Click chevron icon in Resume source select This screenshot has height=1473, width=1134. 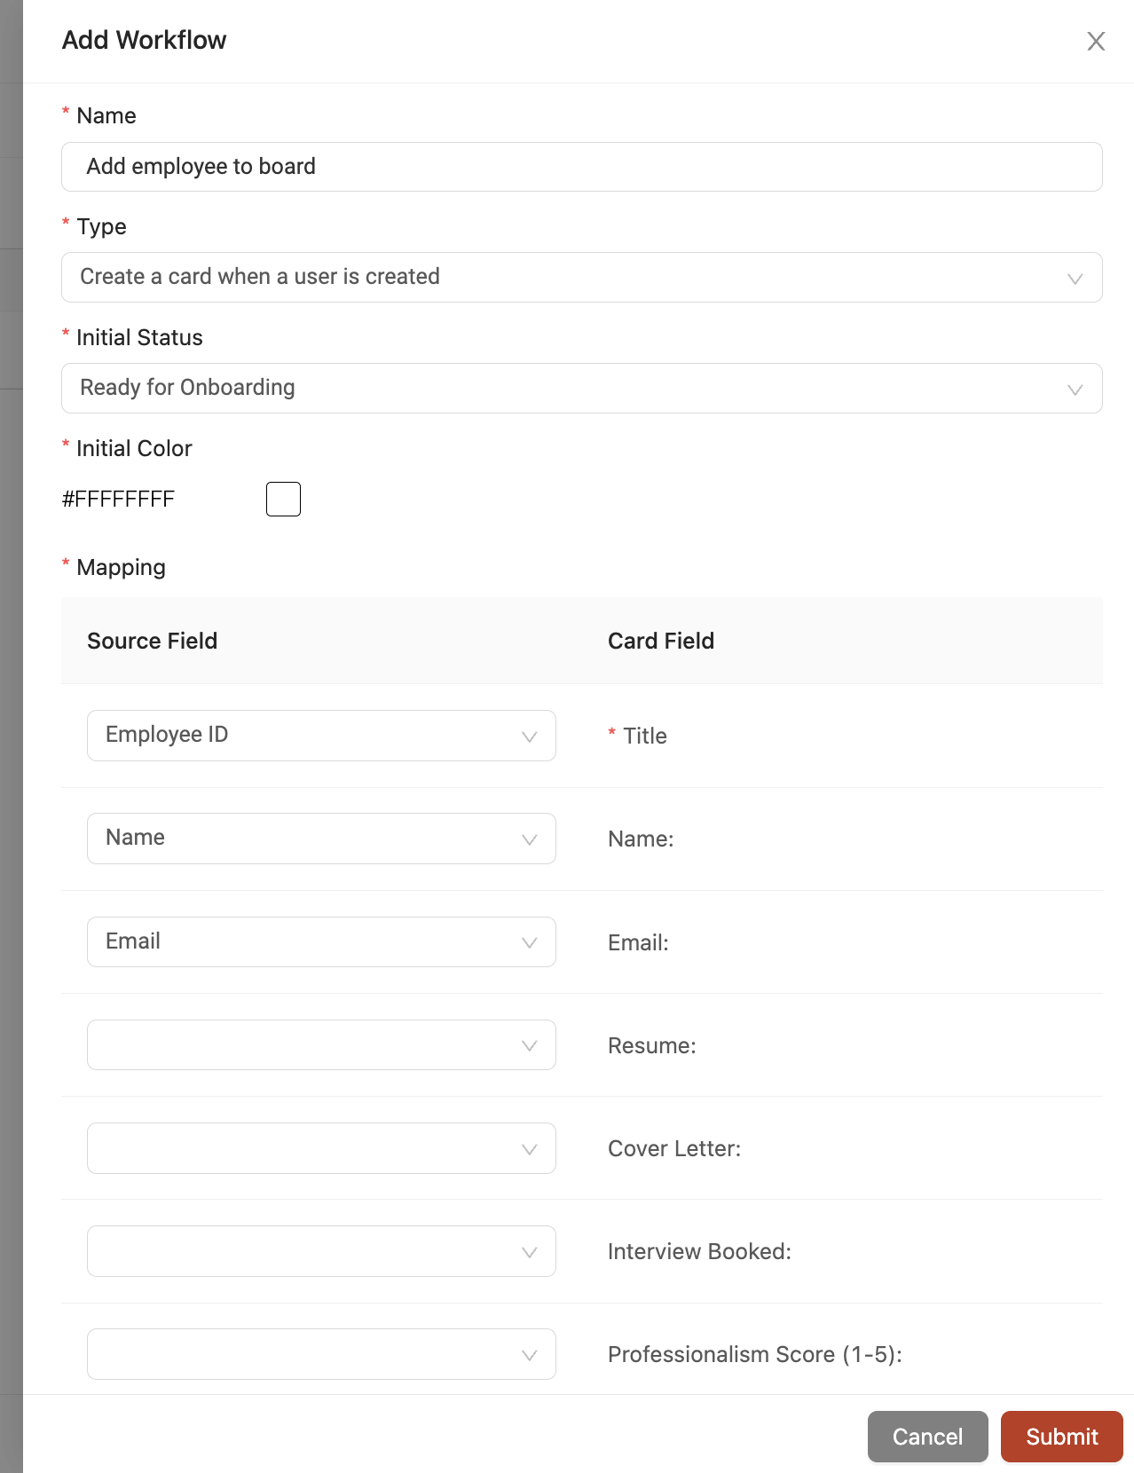(x=529, y=1045)
